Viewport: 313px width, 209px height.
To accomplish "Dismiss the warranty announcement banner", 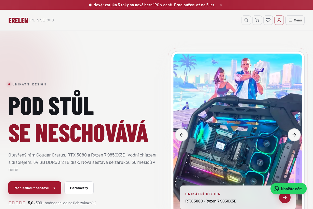I will coord(221,5).
